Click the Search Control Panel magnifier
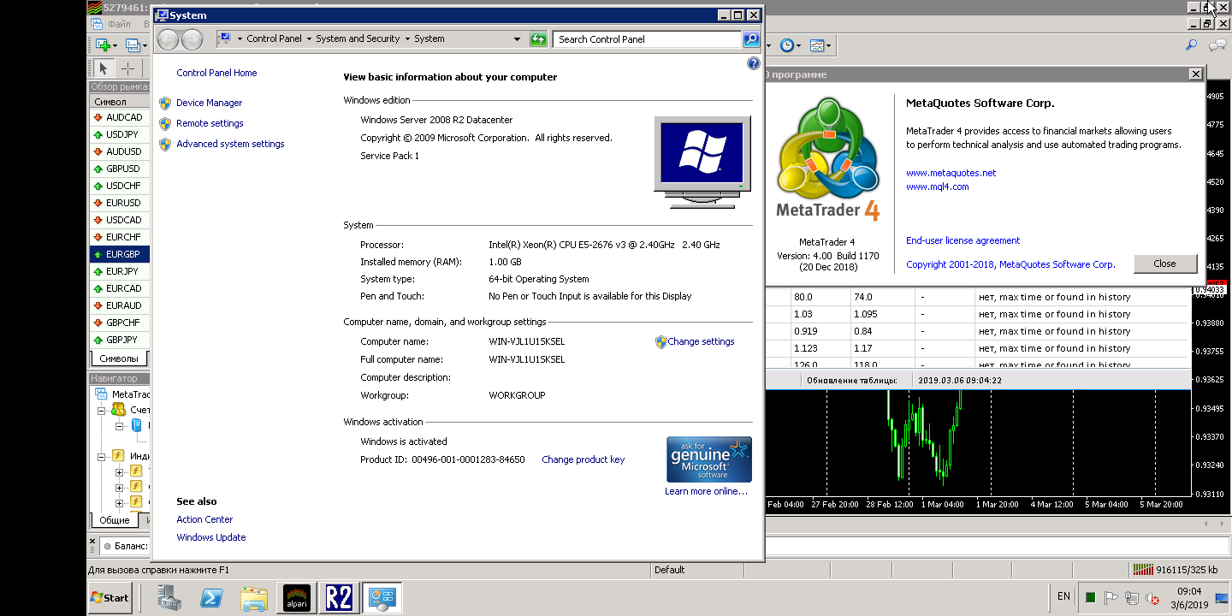Screen dimensions: 1232x616 click(750, 38)
